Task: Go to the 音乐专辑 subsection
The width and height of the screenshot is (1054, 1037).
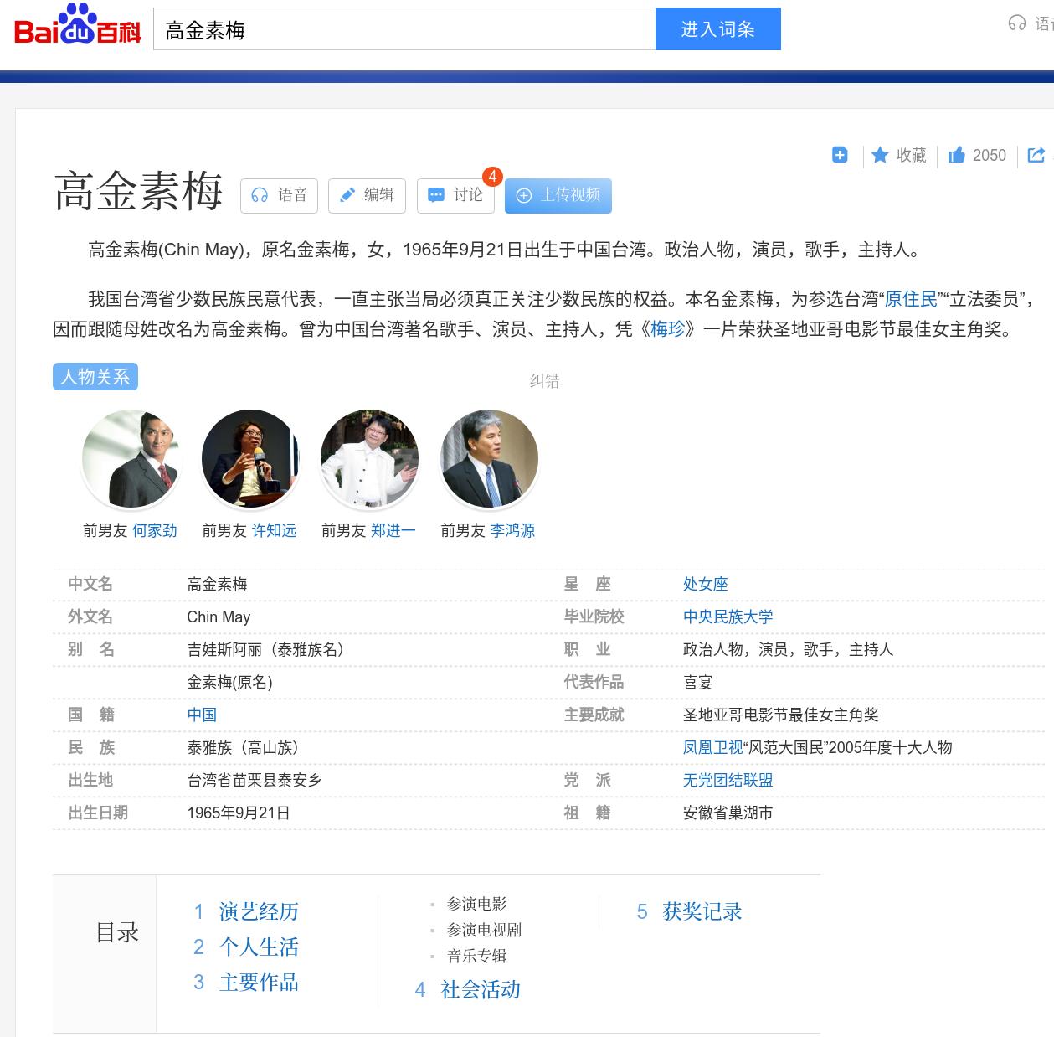Action: tap(476, 956)
